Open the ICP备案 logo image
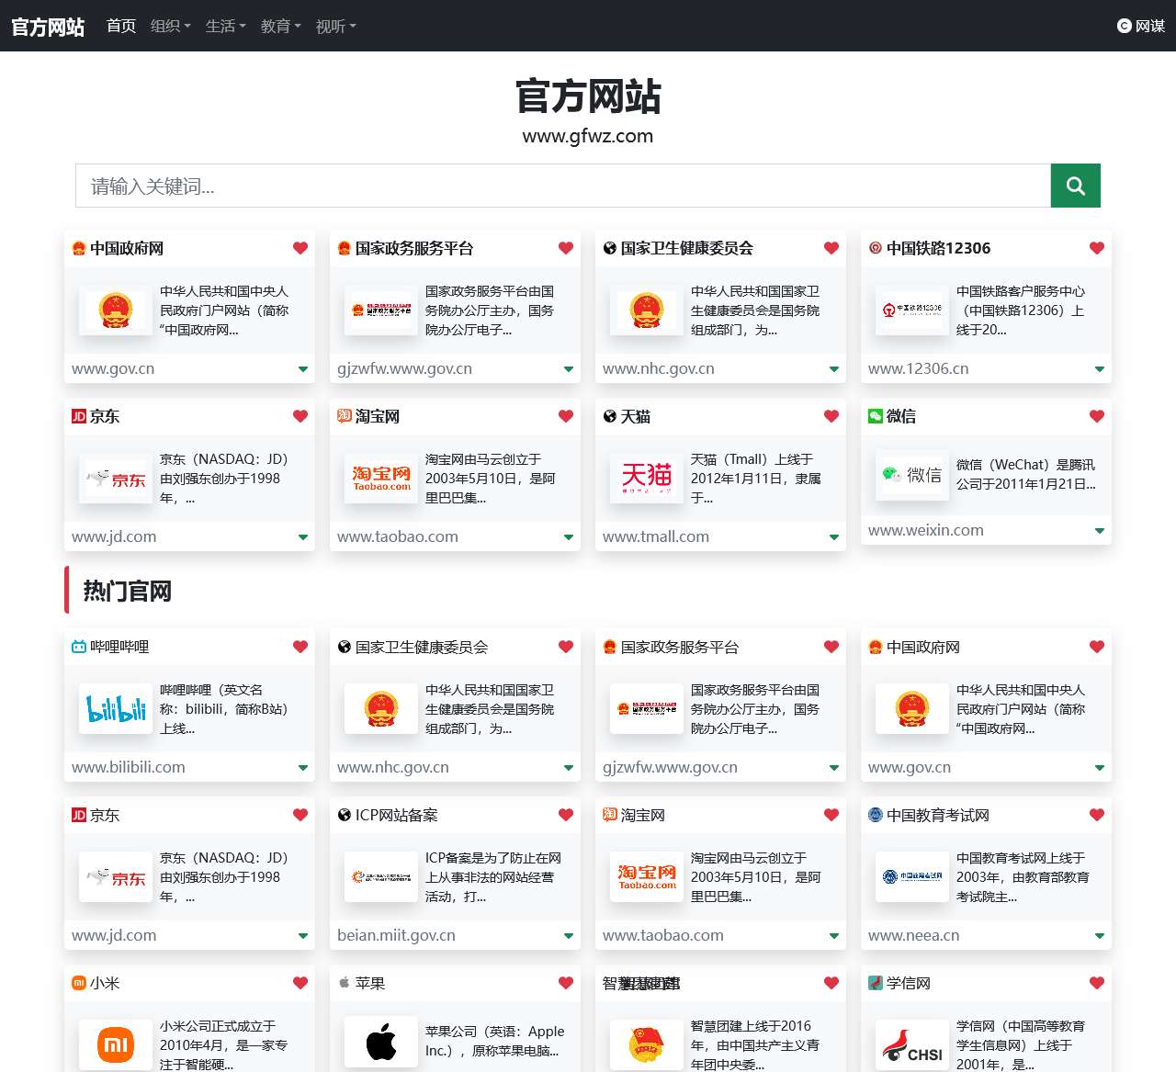This screenshot has height=1072, width=1176. click(381, 876)
